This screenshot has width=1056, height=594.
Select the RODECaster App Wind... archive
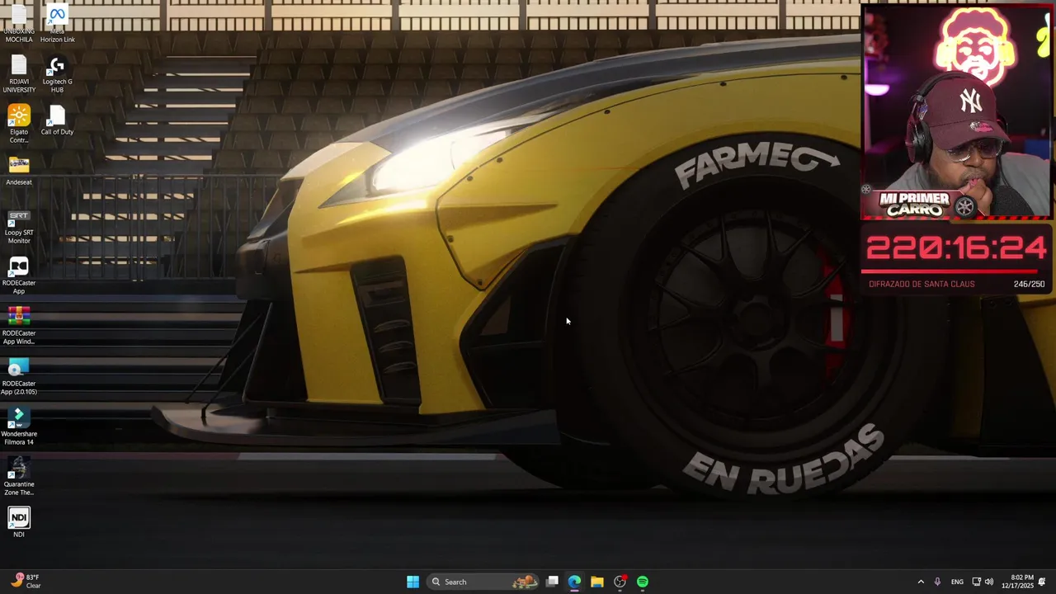(19, 326)
